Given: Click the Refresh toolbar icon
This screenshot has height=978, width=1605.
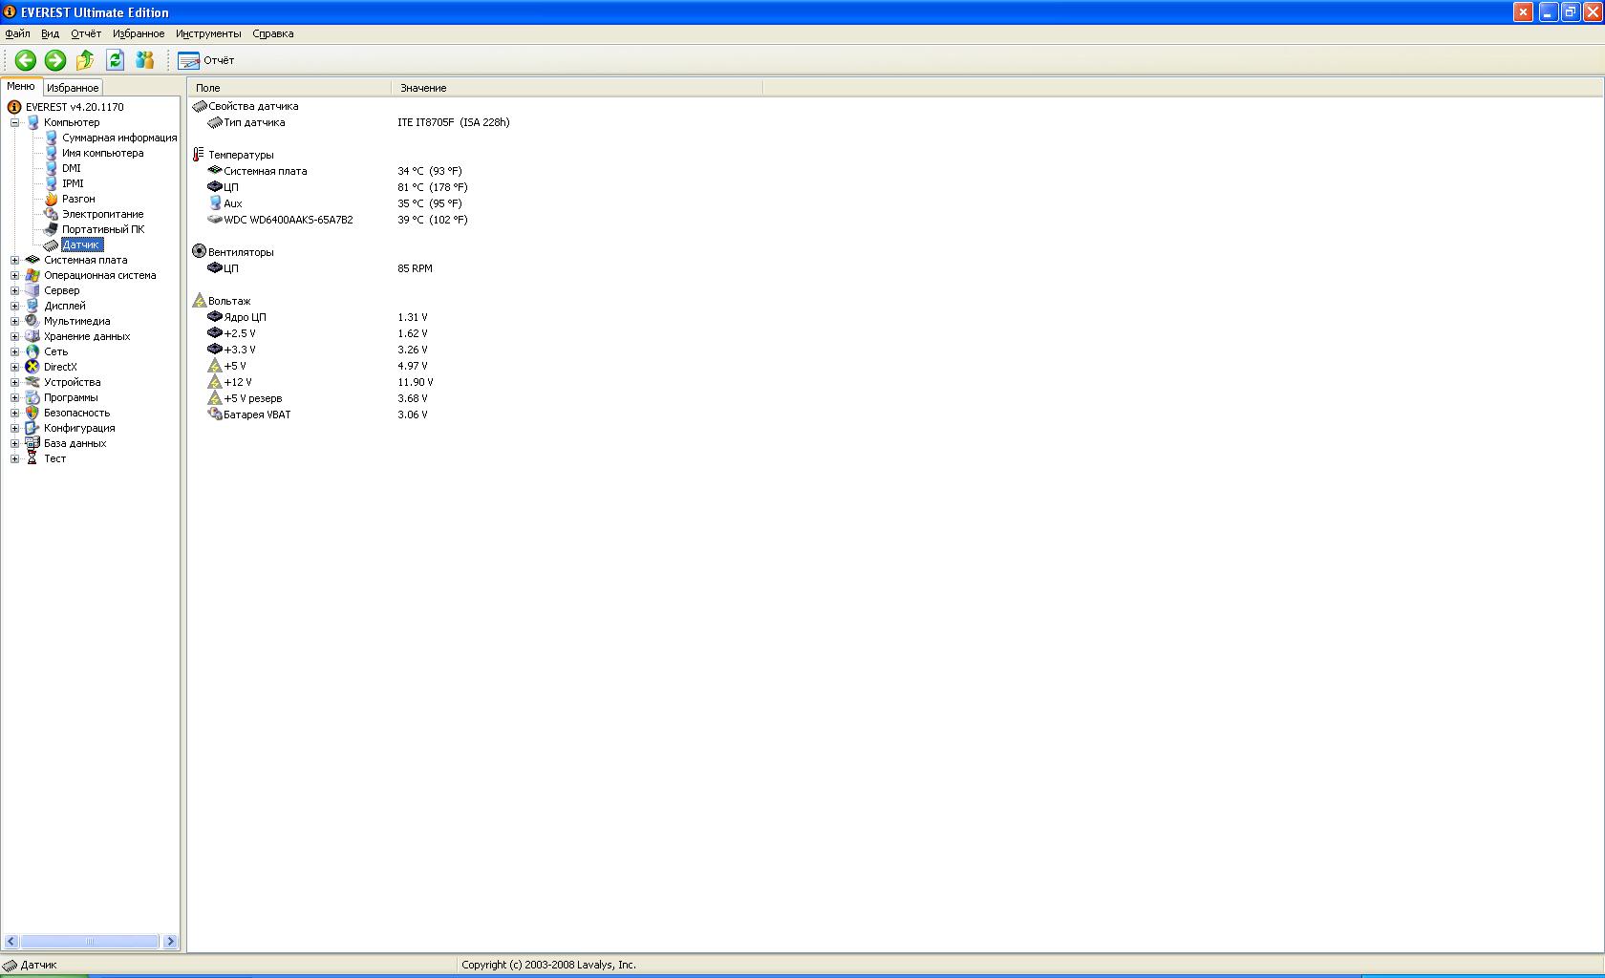Looking at the screenshot, I should pos(115,60).
